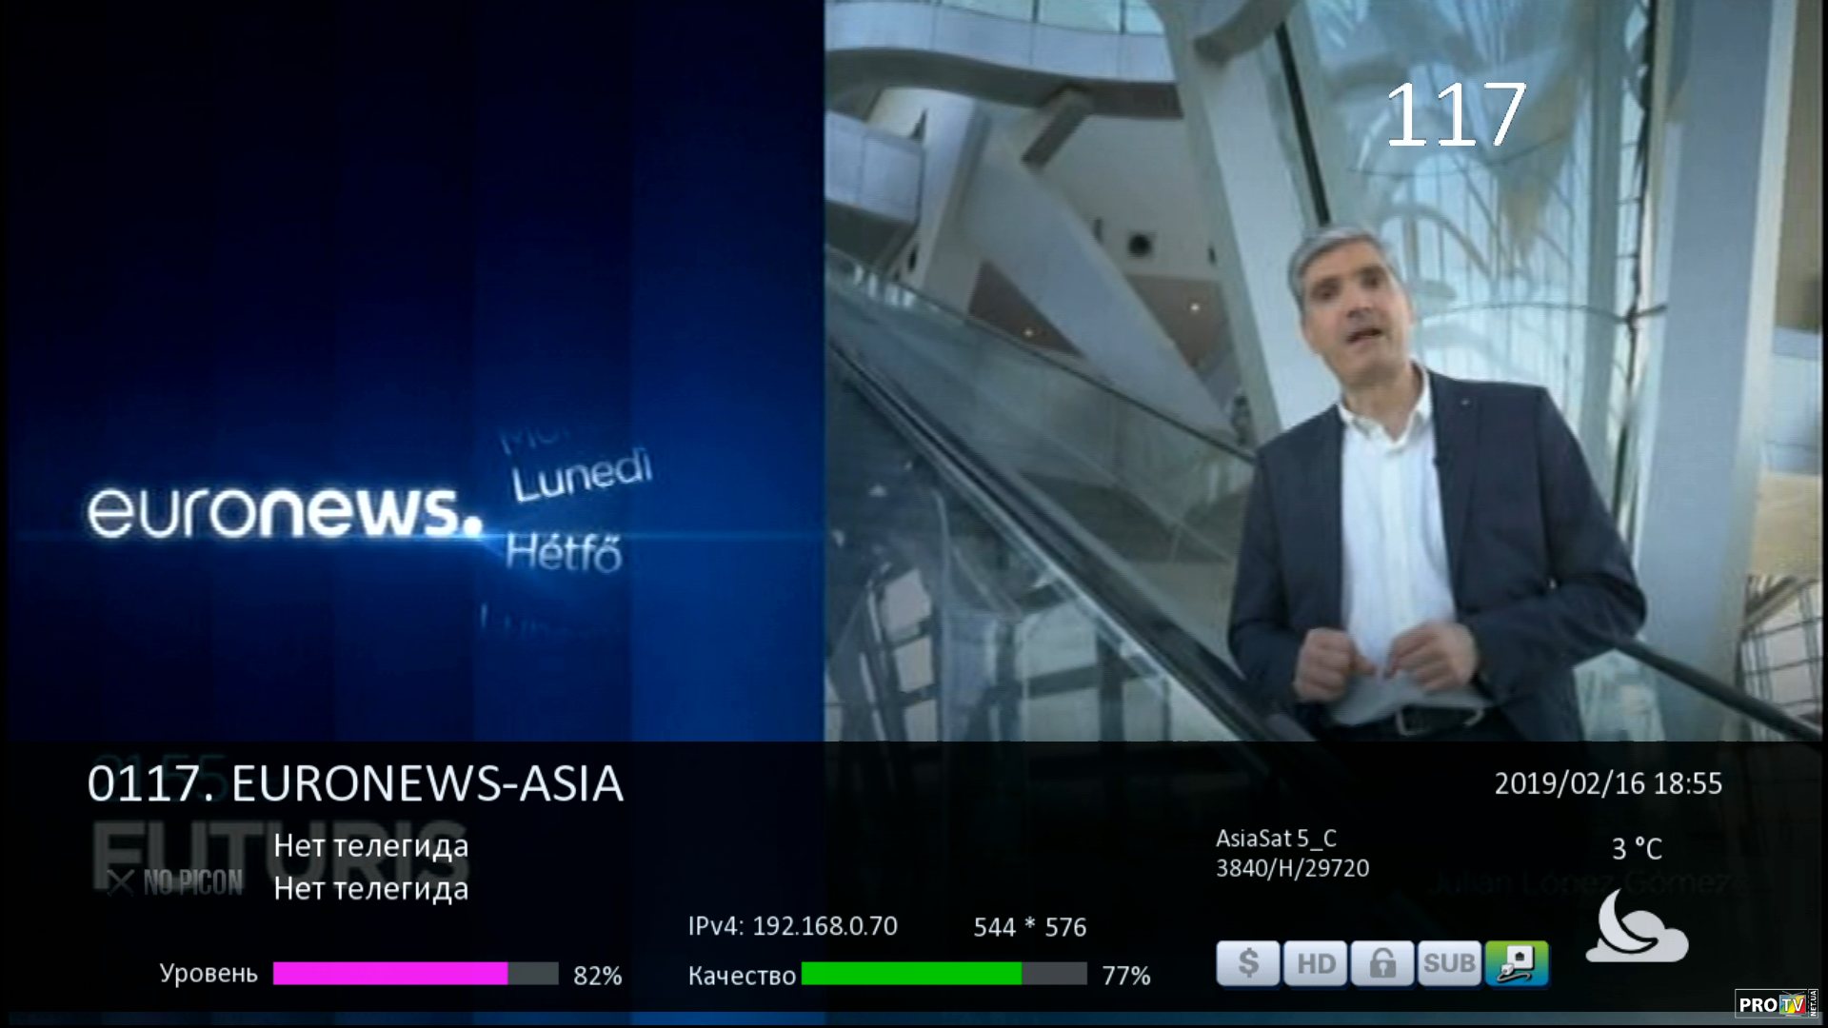The image size is (1828, 1028).
Task: Click the moon and cloud weather icon
Action: [1637, 927]
